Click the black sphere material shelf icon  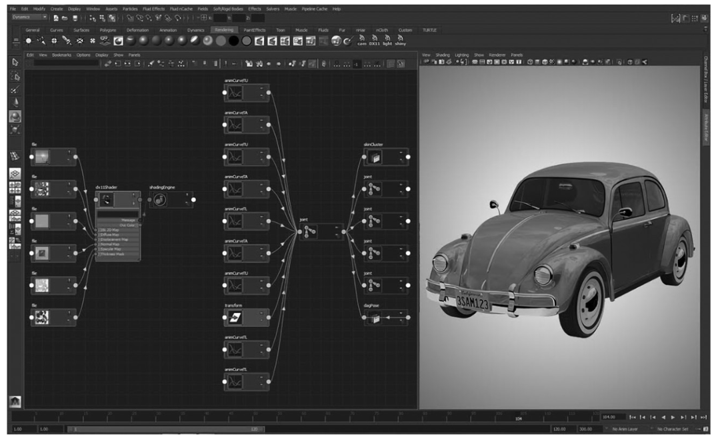[x=234, y=41]
